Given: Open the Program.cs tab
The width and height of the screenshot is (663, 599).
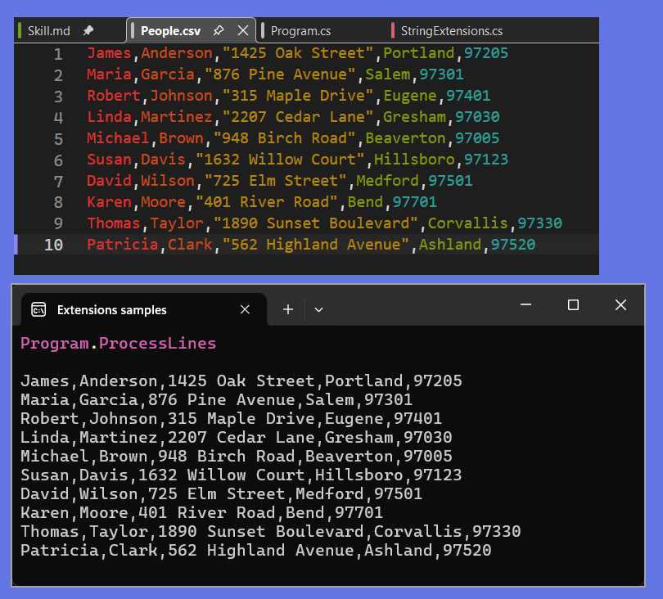Looking at the screenshot, I should (300, 31).
